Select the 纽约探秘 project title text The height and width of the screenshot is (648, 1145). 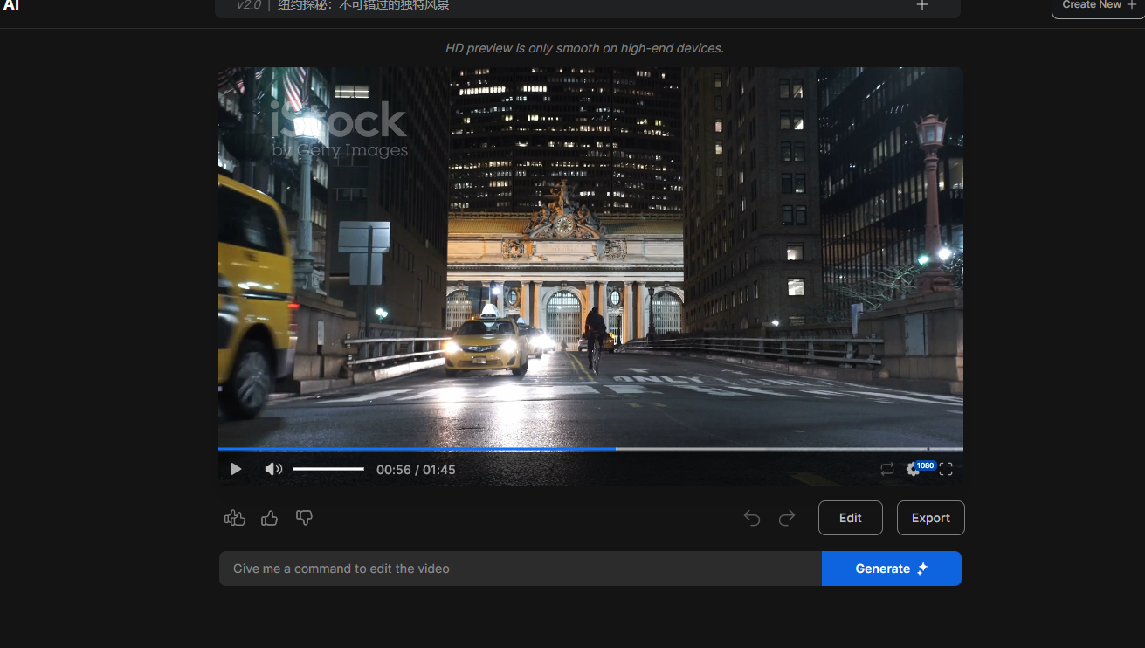coord(363,5)
